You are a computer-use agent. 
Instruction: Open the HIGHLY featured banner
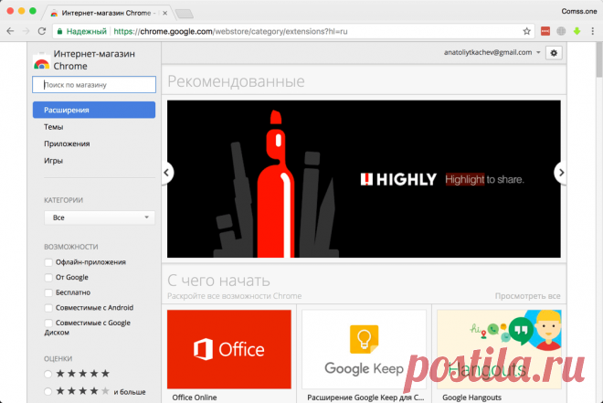point(364,179)
